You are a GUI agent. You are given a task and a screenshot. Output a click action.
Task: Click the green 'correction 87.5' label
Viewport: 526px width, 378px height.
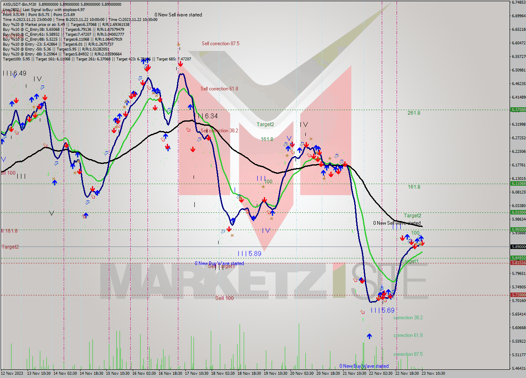(x=408, y=354)
